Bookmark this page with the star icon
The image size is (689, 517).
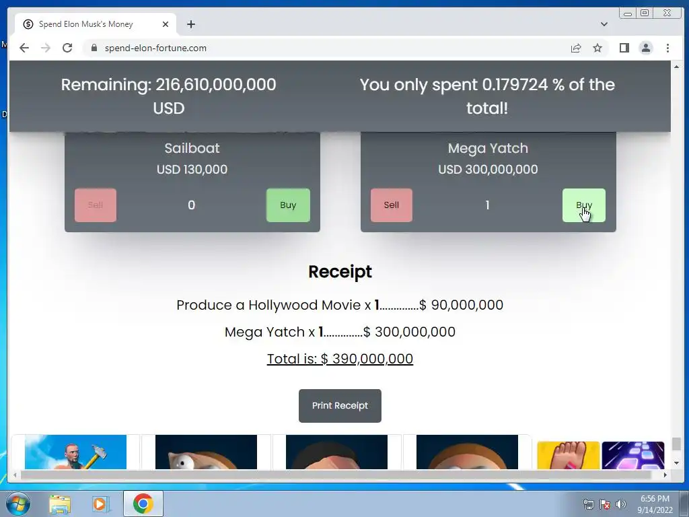pos(597,48)
